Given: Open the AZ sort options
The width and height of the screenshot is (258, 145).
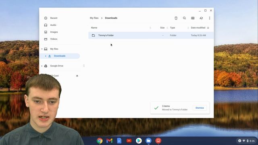Looking at the screenshot, I should coord(201,18).
